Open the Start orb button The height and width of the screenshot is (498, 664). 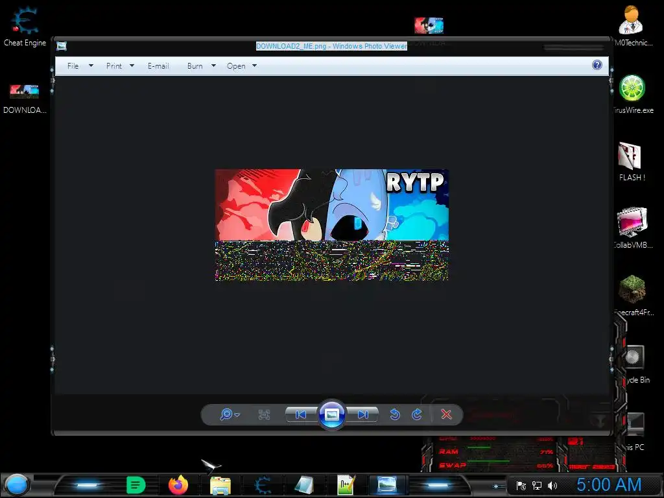(16, 485)
